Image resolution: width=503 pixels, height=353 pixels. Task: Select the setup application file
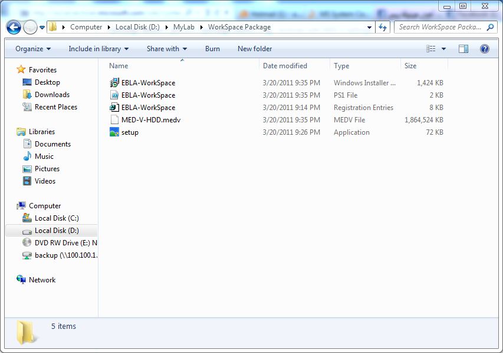point(130,132)
